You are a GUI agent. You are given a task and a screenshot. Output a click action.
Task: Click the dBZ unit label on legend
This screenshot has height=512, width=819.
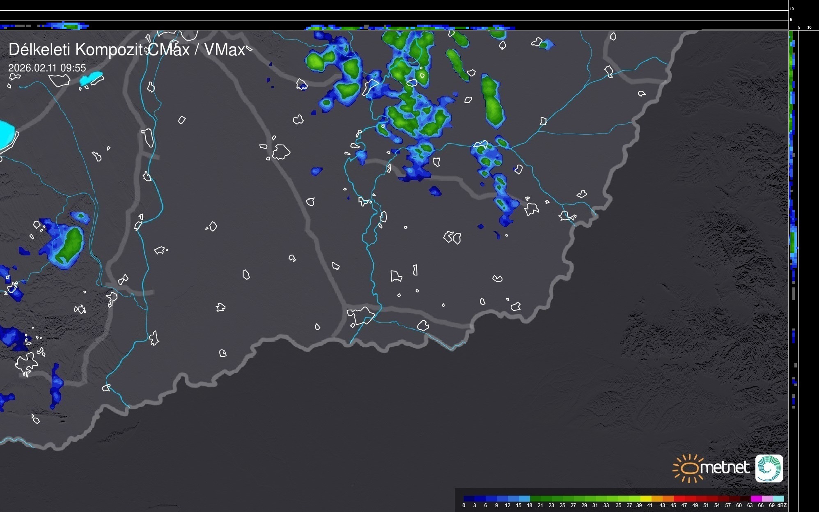click(782, 505)
